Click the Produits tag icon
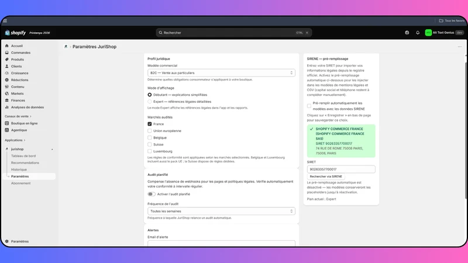The width and height of the screenshot is (468, 263). (7, 60)
